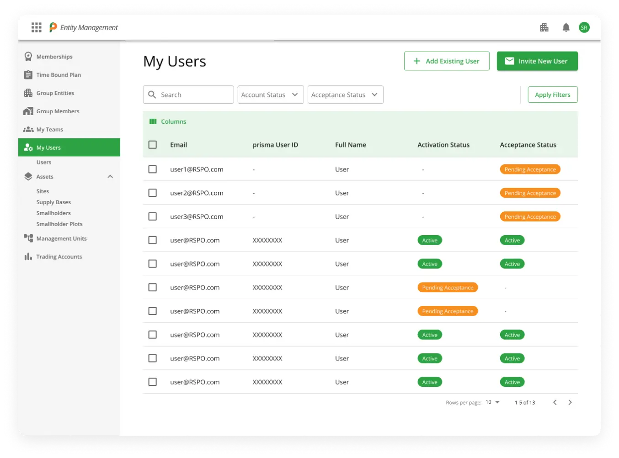Open the SR user avatar menu
Viewport: 619px width, 458px height.
[x=584, y=27]
